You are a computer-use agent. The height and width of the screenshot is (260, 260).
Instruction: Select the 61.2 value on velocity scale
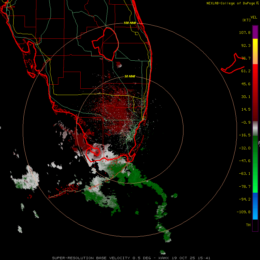coord(246,71)
